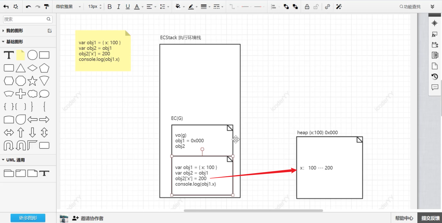Viewport: 442px width, 223px height.
Task: Select the down arrow shape
Action: (x=32, y=132)
